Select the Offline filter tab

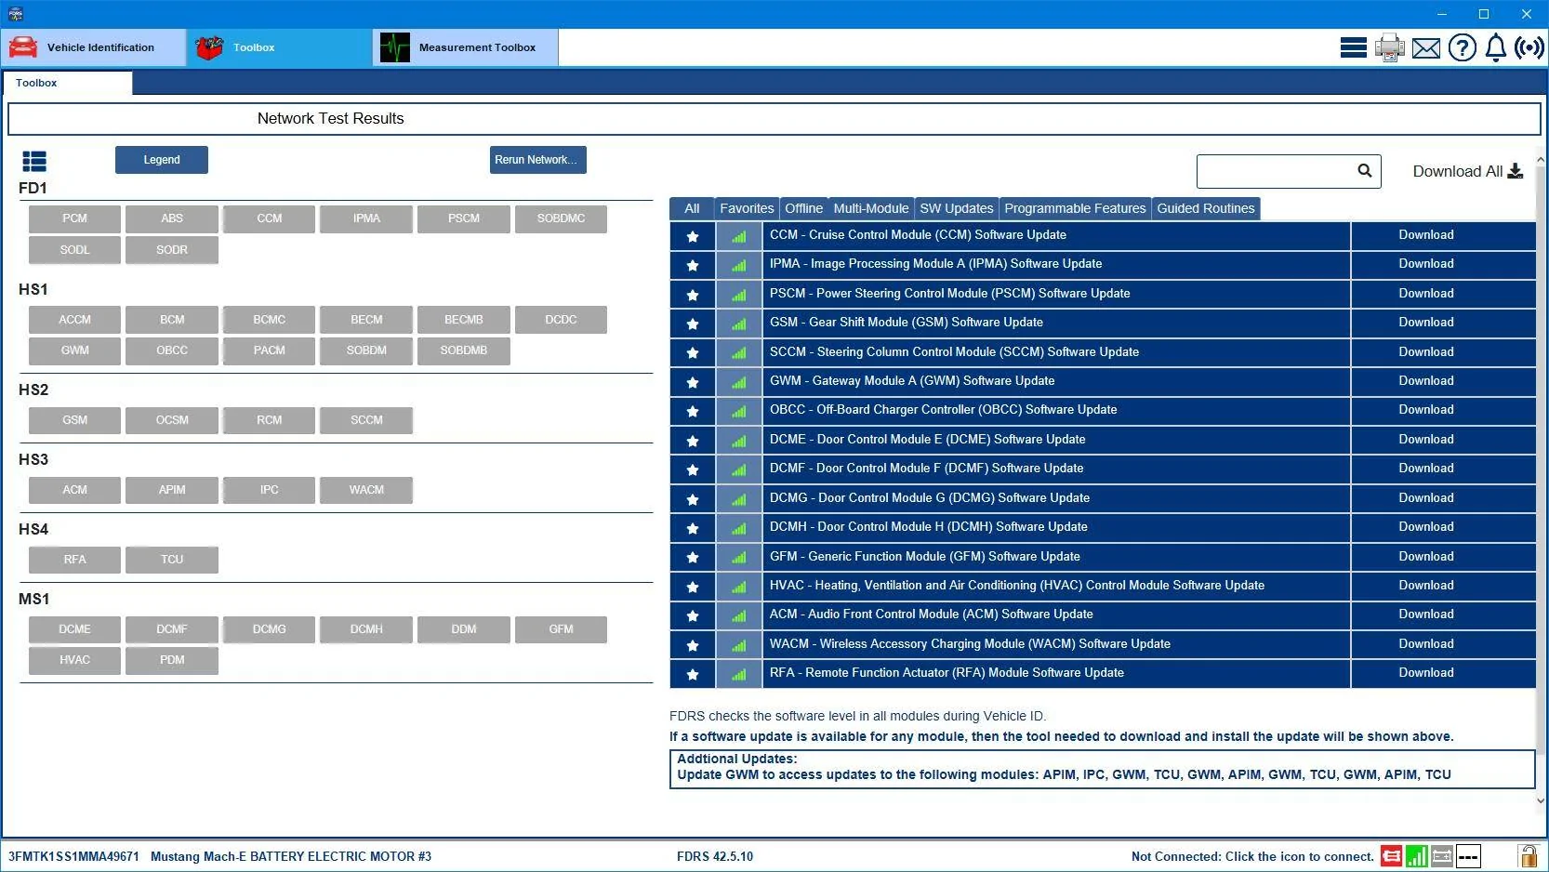click(803, 208)
